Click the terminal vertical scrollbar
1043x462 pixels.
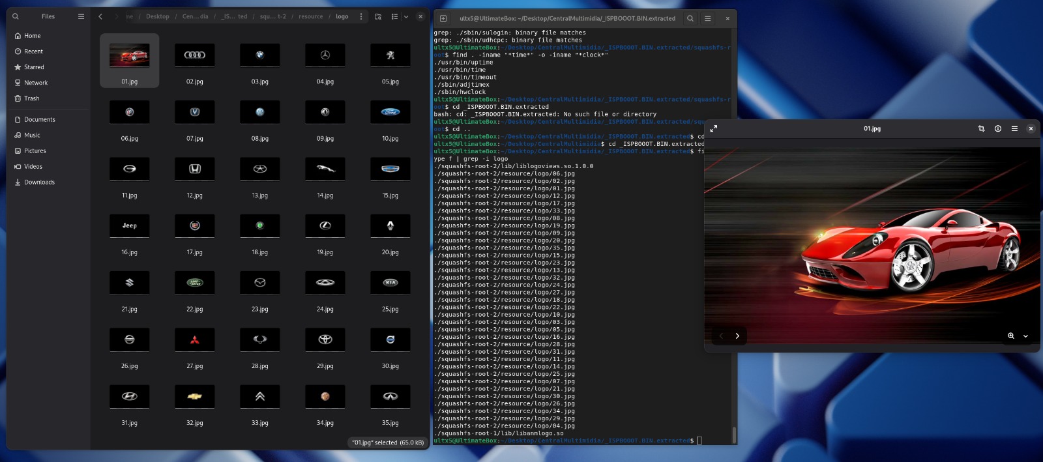pos(734,435)
